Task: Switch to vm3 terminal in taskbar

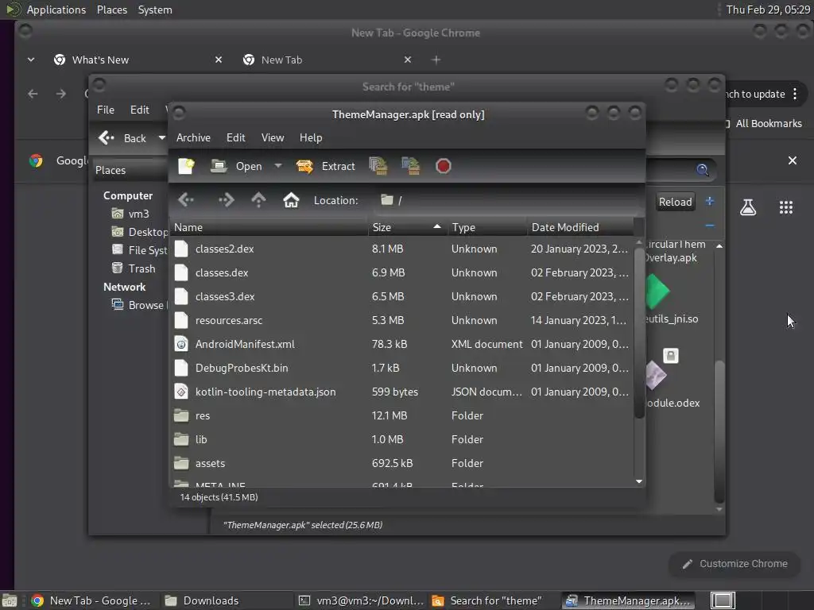Action: pyautogui.click(x=362, y=600)
